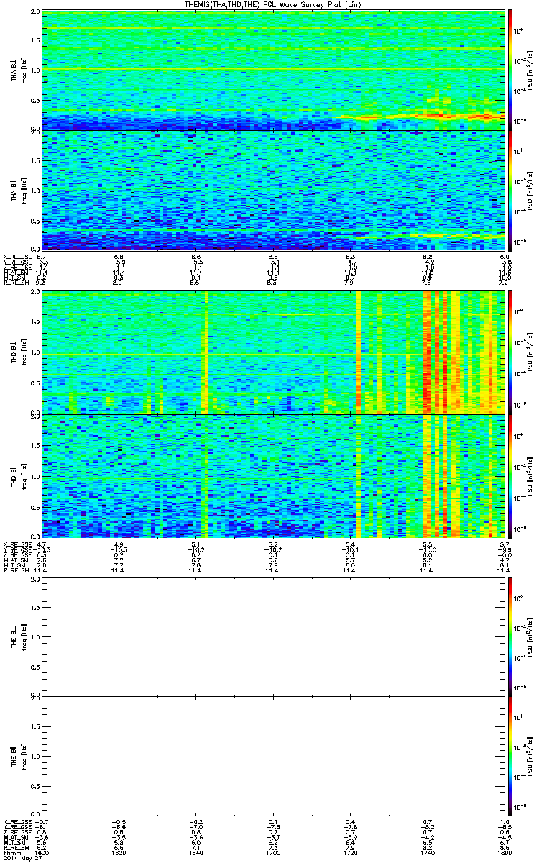This screenshot has height=863, width=539.
Task: Click the THD BL panel PSD color bar
Action: [x=510, y=352]
